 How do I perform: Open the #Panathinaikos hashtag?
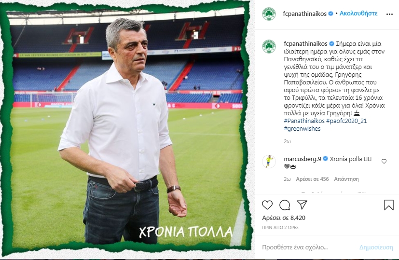tap(304, 121)
